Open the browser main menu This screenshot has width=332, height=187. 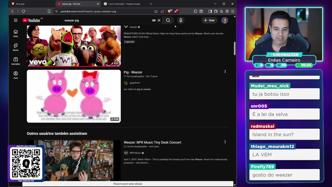233,11
